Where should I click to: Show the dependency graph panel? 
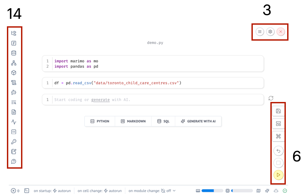14,63
